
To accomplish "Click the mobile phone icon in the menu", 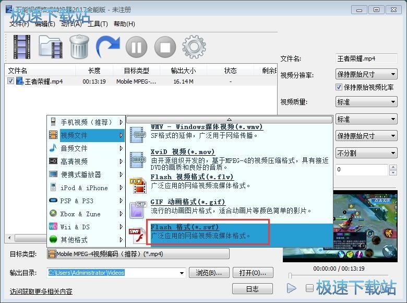I will coord(53,122).
